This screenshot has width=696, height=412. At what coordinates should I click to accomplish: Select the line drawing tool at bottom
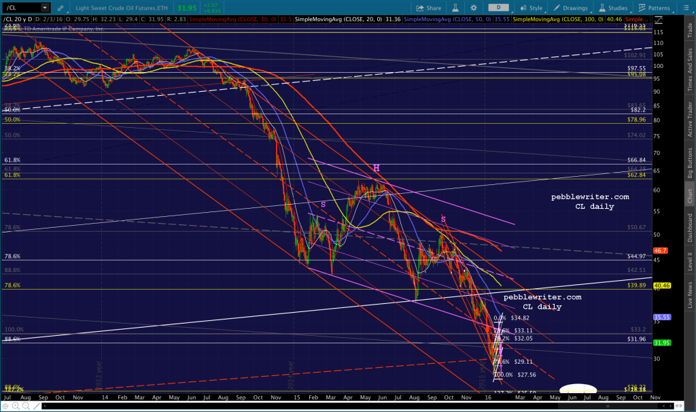pyautogui.click(x=35, y=406)
